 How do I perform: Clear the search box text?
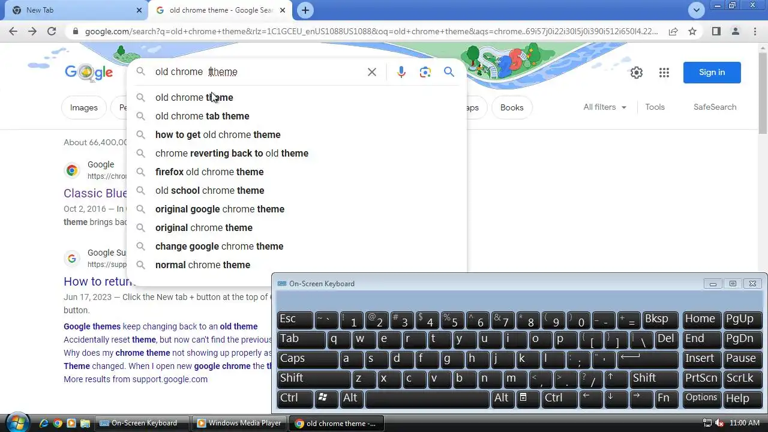[372, 72]
